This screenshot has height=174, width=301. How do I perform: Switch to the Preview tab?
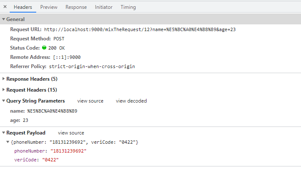pyautogui.click(x=49, y=7)
